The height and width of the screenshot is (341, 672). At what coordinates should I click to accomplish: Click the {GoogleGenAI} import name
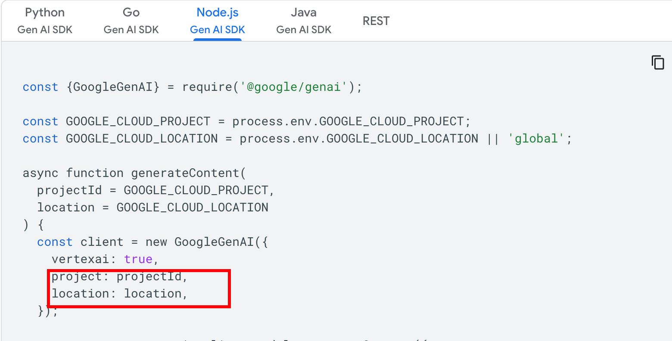(113, 87)
